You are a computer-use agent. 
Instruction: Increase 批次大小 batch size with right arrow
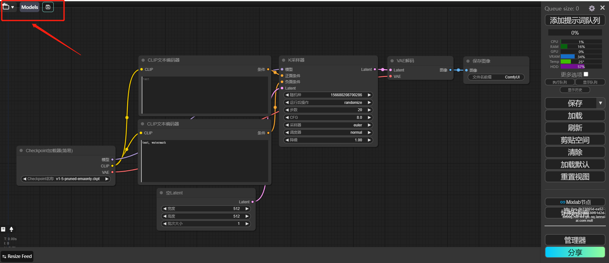point(247,224)
